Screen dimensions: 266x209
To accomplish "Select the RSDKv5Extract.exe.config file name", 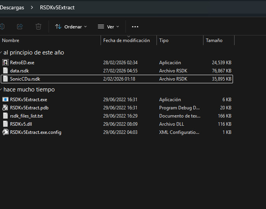I will [x=36, y=132].
